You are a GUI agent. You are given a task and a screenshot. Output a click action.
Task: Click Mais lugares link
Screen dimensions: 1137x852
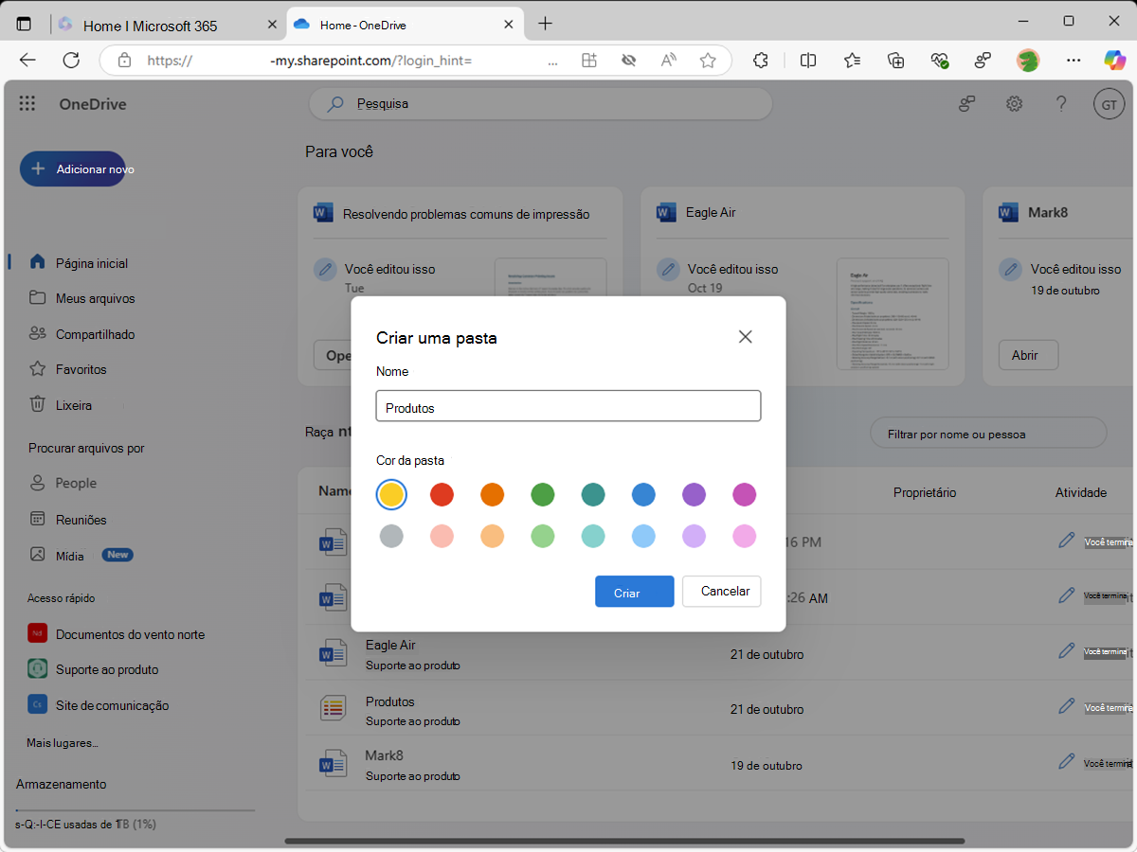(x=63, y=743)
